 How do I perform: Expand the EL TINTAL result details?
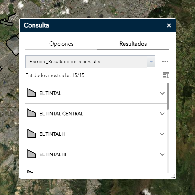click(x=162, y=93)
